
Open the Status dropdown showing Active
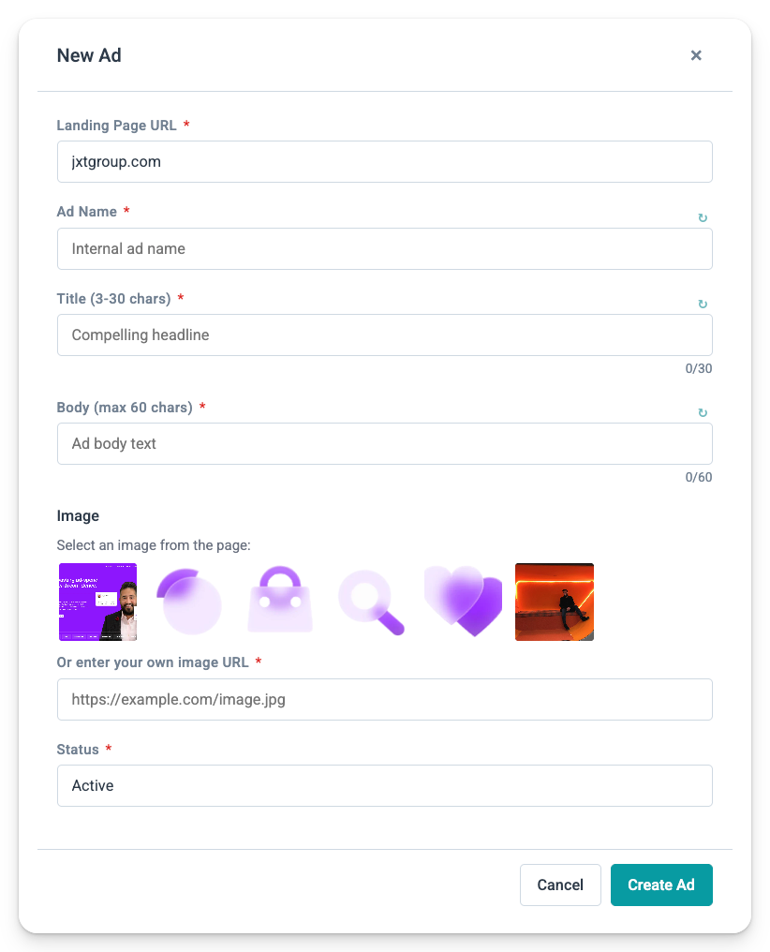click(385, 785)
